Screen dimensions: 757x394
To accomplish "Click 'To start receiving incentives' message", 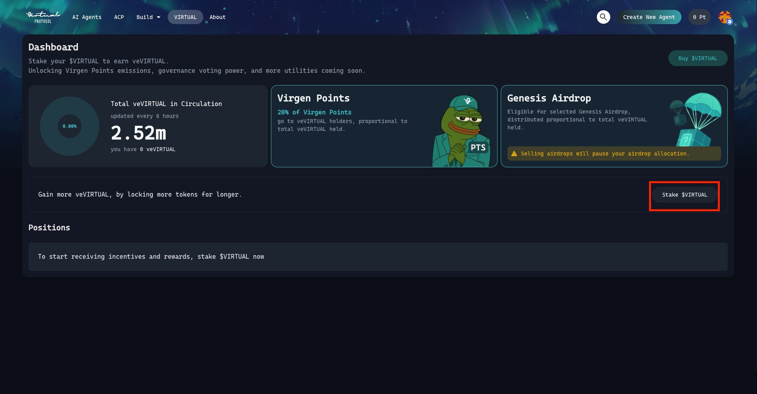I will tap(151, 256).
